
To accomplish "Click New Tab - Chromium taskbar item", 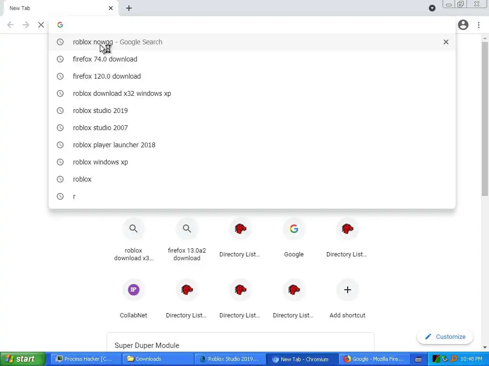I will pyautogui.click(x=302, y=359).
